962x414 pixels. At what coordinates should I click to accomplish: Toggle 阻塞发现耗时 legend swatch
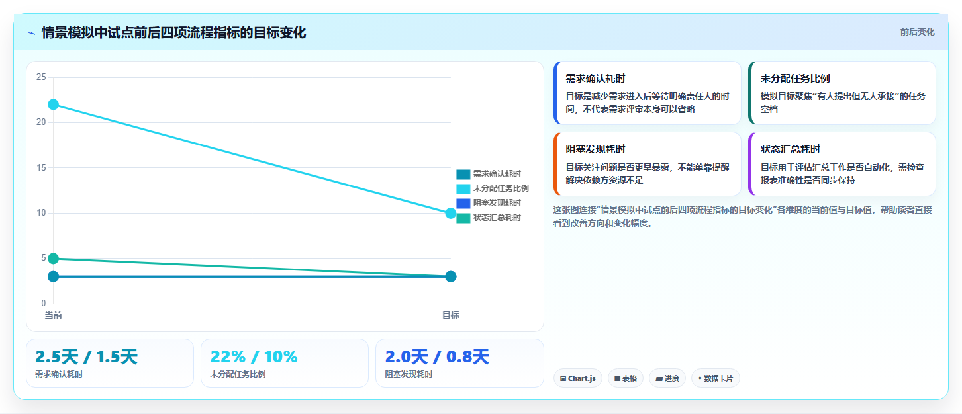(x=463, y=203)
